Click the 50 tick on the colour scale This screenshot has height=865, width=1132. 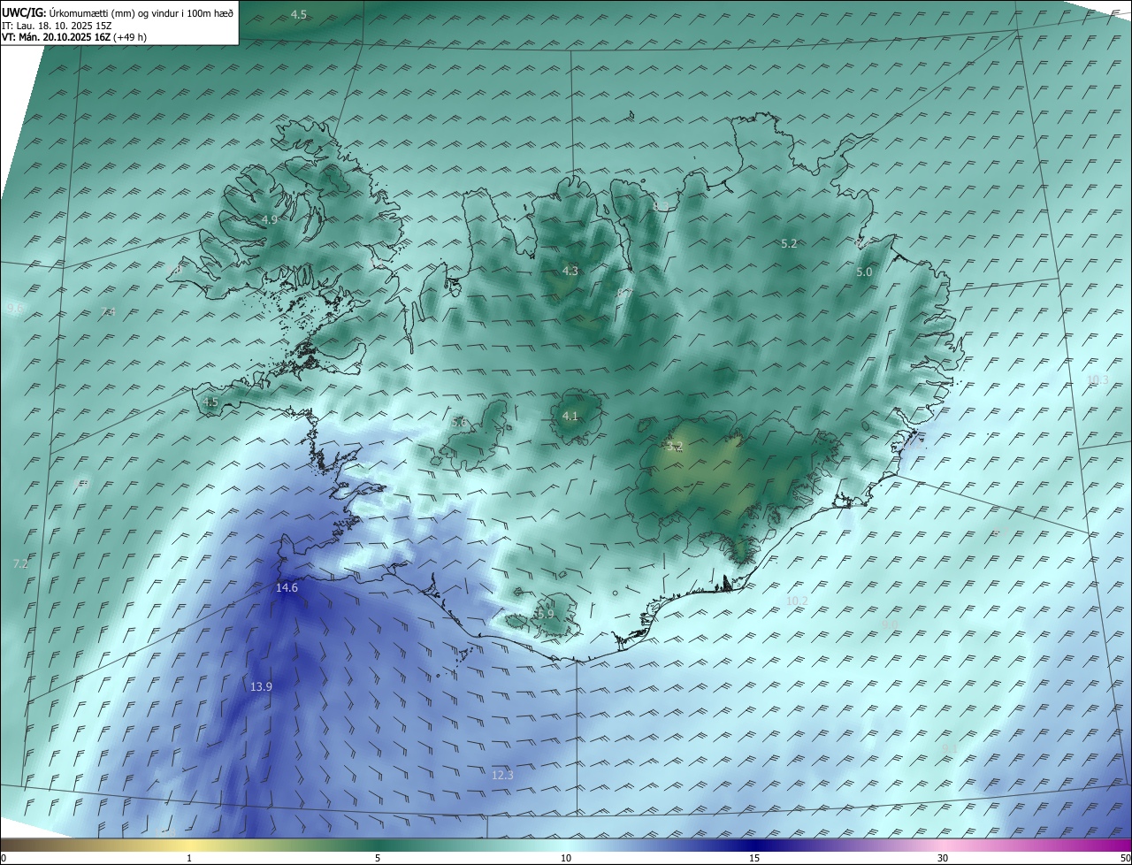[1125, 858]
